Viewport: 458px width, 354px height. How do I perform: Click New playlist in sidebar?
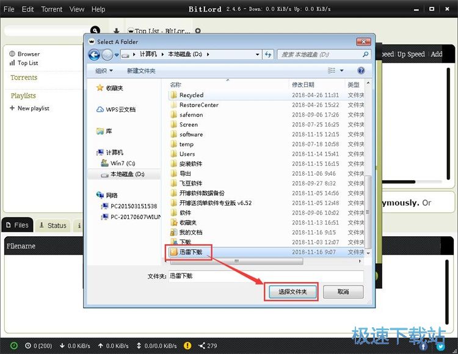29,108
